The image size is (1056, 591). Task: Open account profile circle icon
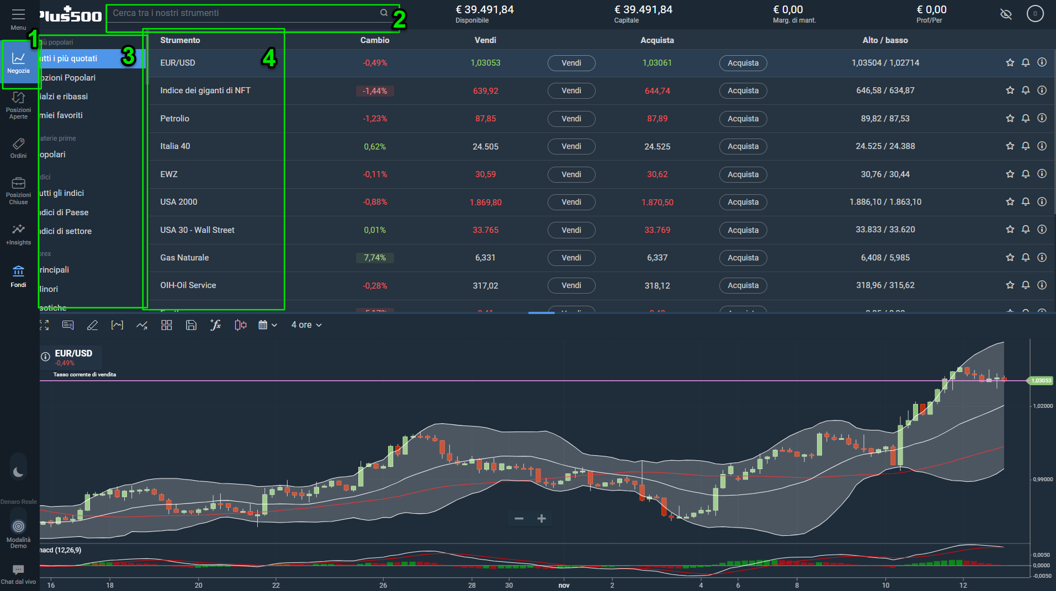click(1035, 14)
